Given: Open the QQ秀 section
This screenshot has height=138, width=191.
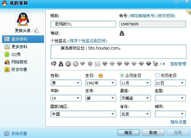Looking at the screenshot, I should point(16,54).
